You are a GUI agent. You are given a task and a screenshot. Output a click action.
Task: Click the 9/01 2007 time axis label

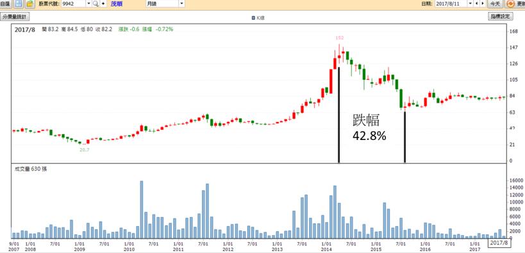(x=14, y=247)
